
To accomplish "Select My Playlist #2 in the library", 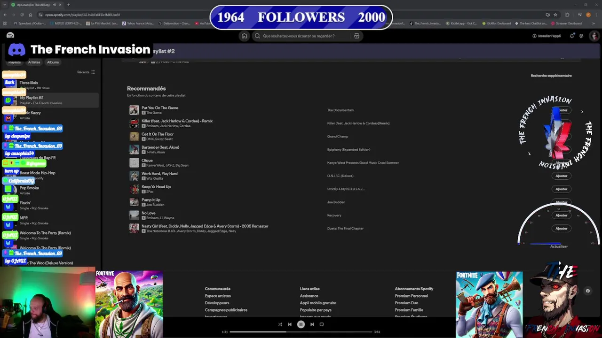I will [52, 100].
